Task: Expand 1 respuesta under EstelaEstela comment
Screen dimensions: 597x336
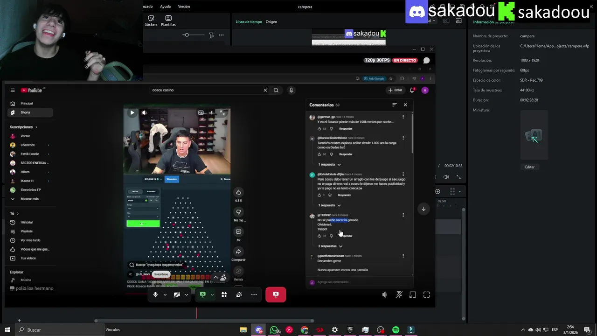Action: click(x=329, y=205)
